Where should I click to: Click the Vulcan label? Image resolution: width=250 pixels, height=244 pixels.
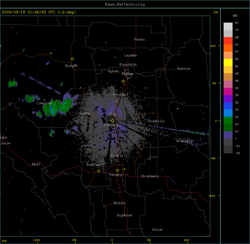pos(157,230)
